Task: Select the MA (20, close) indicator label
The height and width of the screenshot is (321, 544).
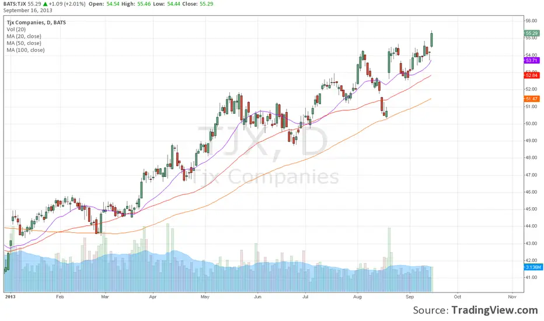Action: click(23, 36)
